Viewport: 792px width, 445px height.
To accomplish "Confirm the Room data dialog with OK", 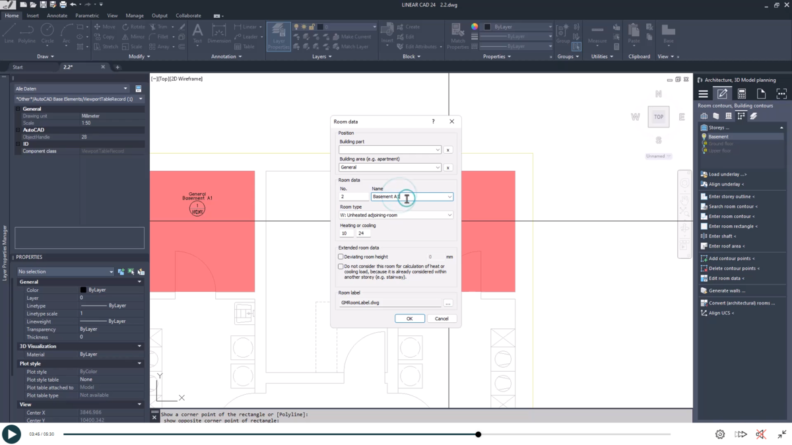I will tap(410, 318).
